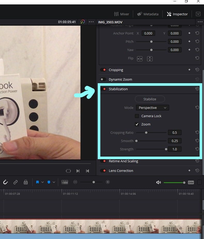Reset the Cropping section
Viewport: 204px width, 239px height.
197,70
